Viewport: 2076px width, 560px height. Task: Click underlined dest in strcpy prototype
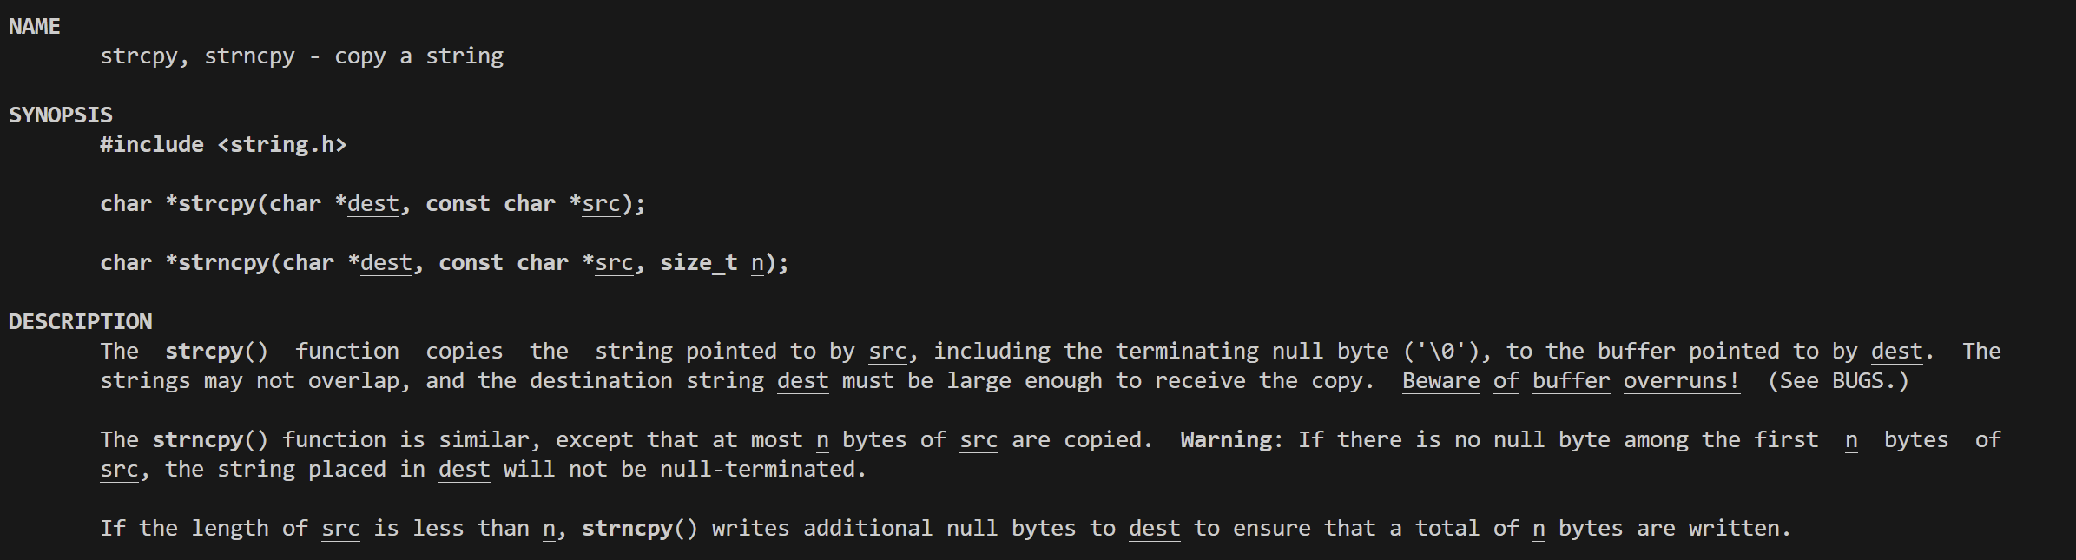tap(373, 204)
